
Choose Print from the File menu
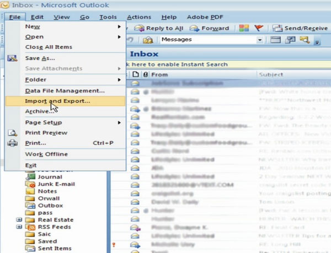[66, 143]
